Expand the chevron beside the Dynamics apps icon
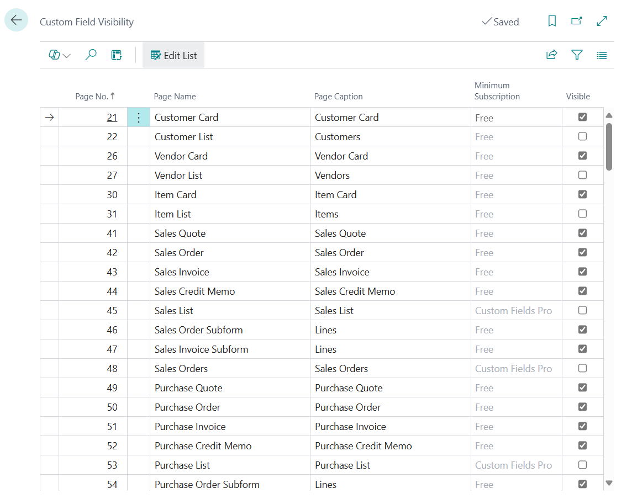The image size is (632, 499). point(67,55)
